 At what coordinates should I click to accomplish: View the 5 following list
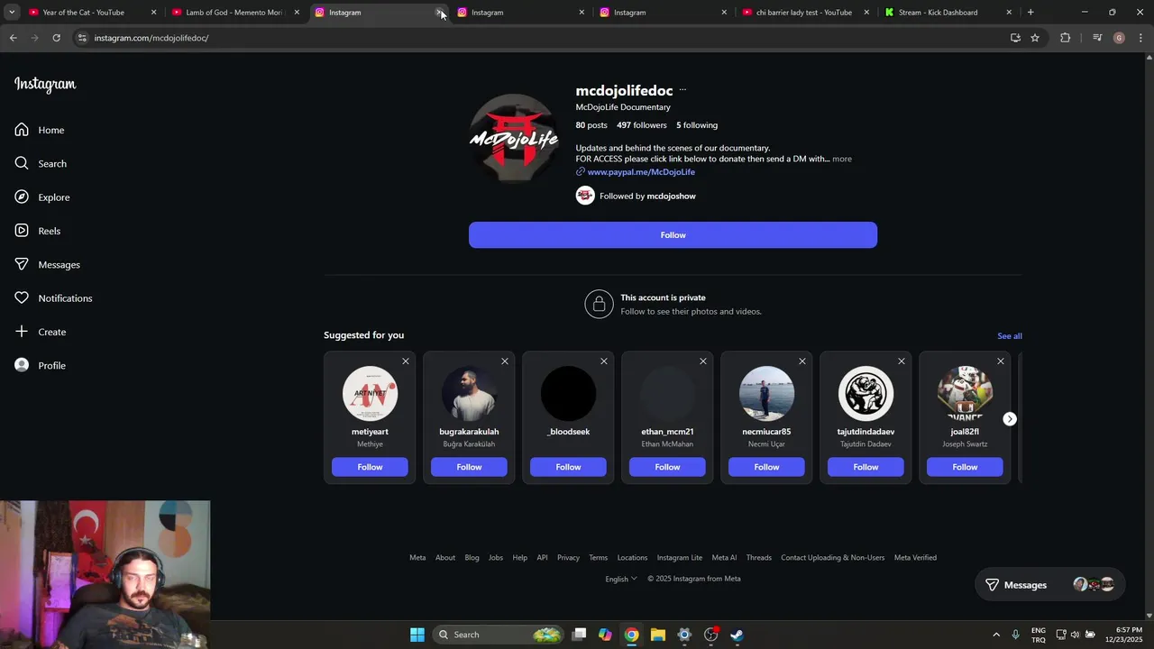point(697,125)
